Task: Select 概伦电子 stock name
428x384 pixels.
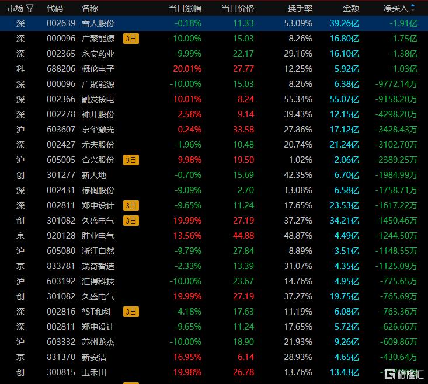Action: coord(98,69)
